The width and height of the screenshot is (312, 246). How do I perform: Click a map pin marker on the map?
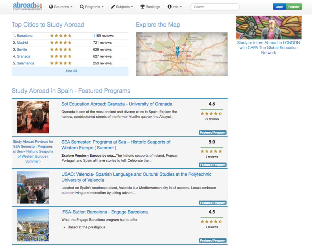coord(177,49)
